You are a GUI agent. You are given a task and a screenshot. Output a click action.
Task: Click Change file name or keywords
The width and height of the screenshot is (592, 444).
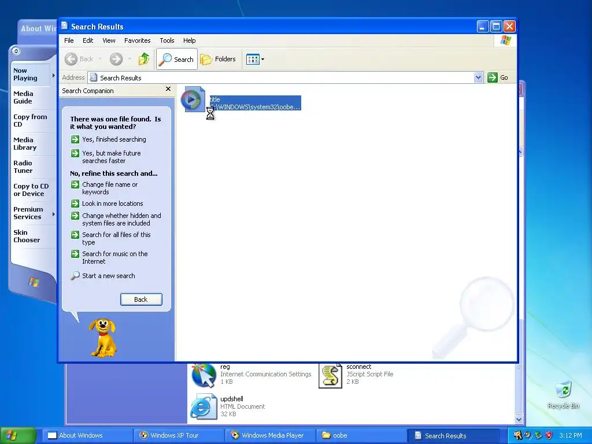click(x=110, y=188)
